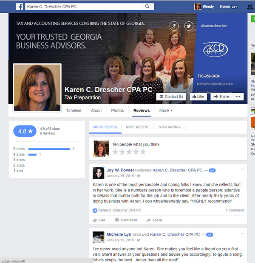Click the 5-star badge on Michelle's review
Viewport: 255px width, 263px height.
coord(210,234)
